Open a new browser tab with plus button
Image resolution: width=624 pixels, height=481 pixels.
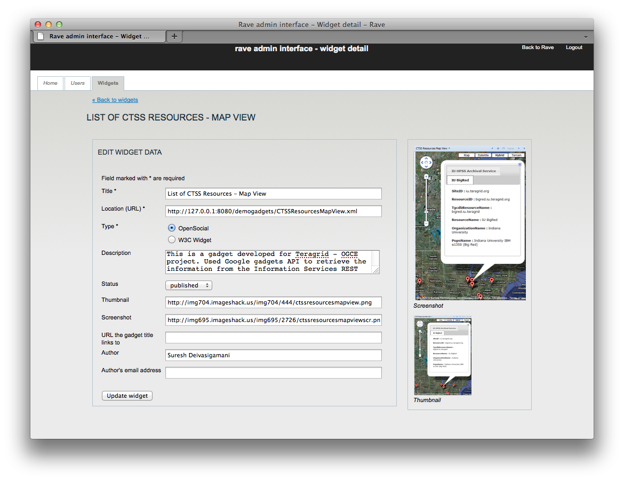pyautogui.click(x=174, y=36)
